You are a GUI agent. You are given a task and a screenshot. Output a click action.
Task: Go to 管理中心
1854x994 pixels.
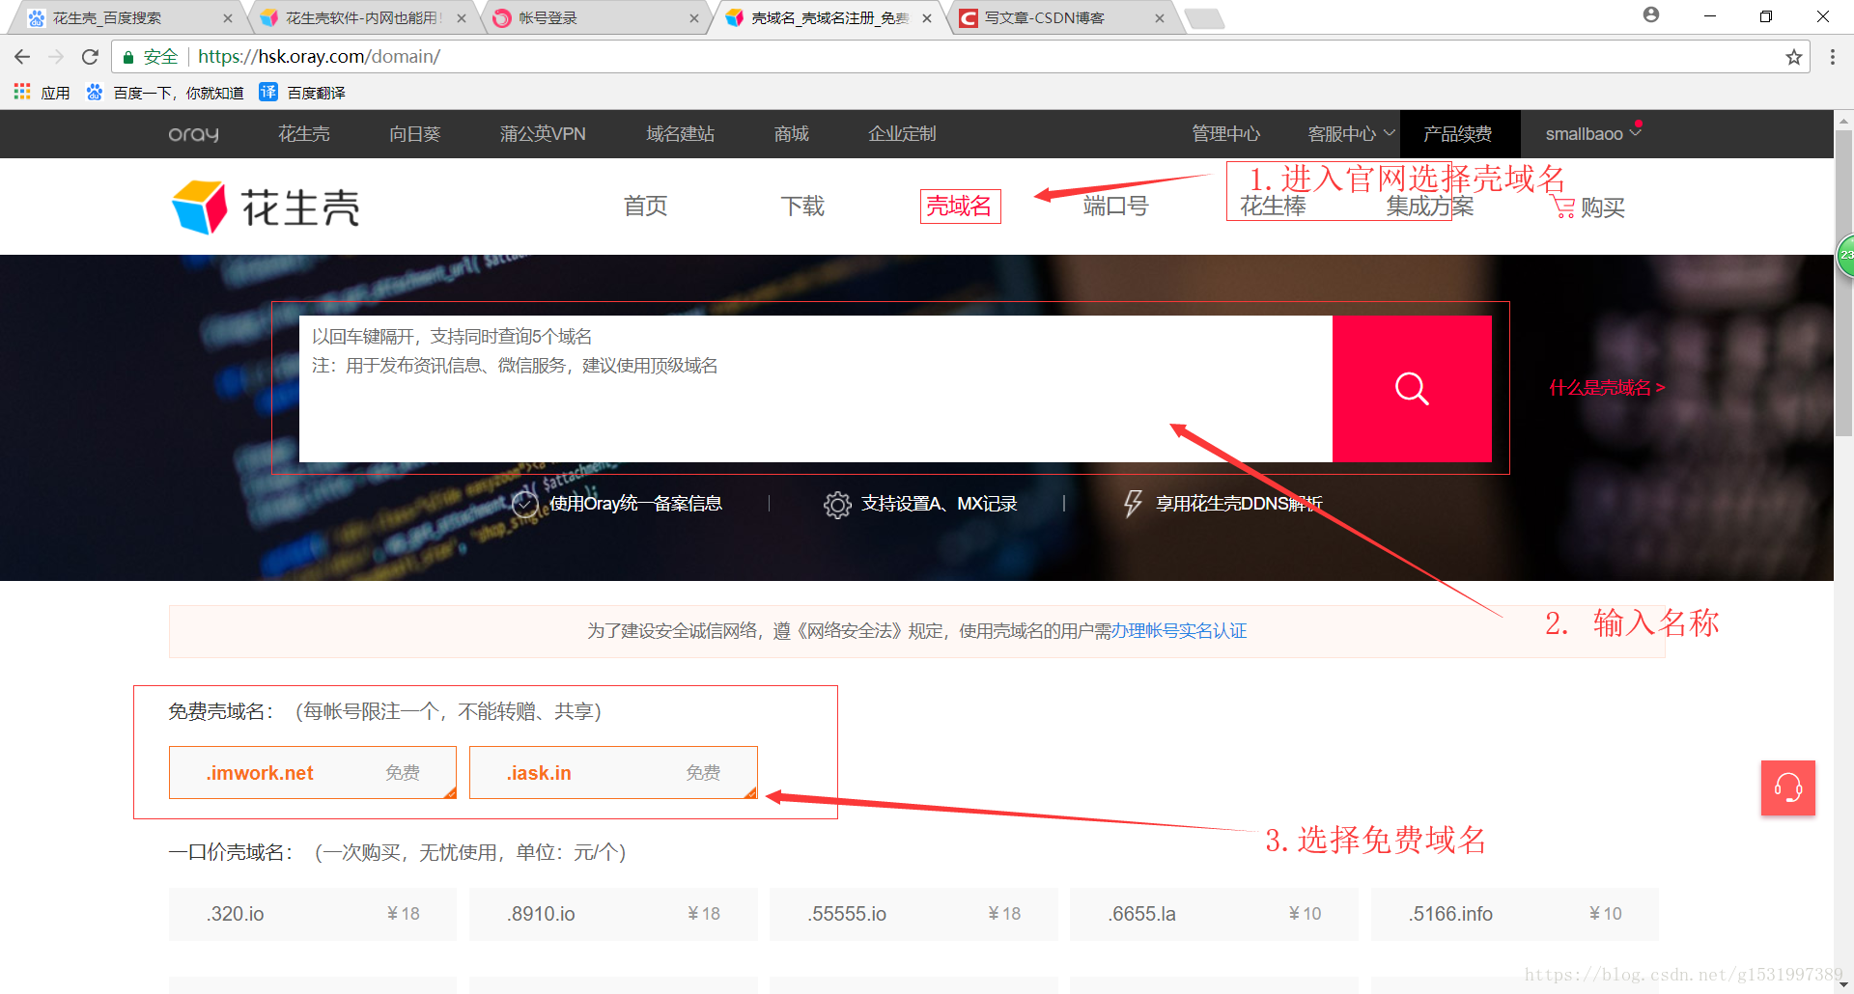(1226, 134)
